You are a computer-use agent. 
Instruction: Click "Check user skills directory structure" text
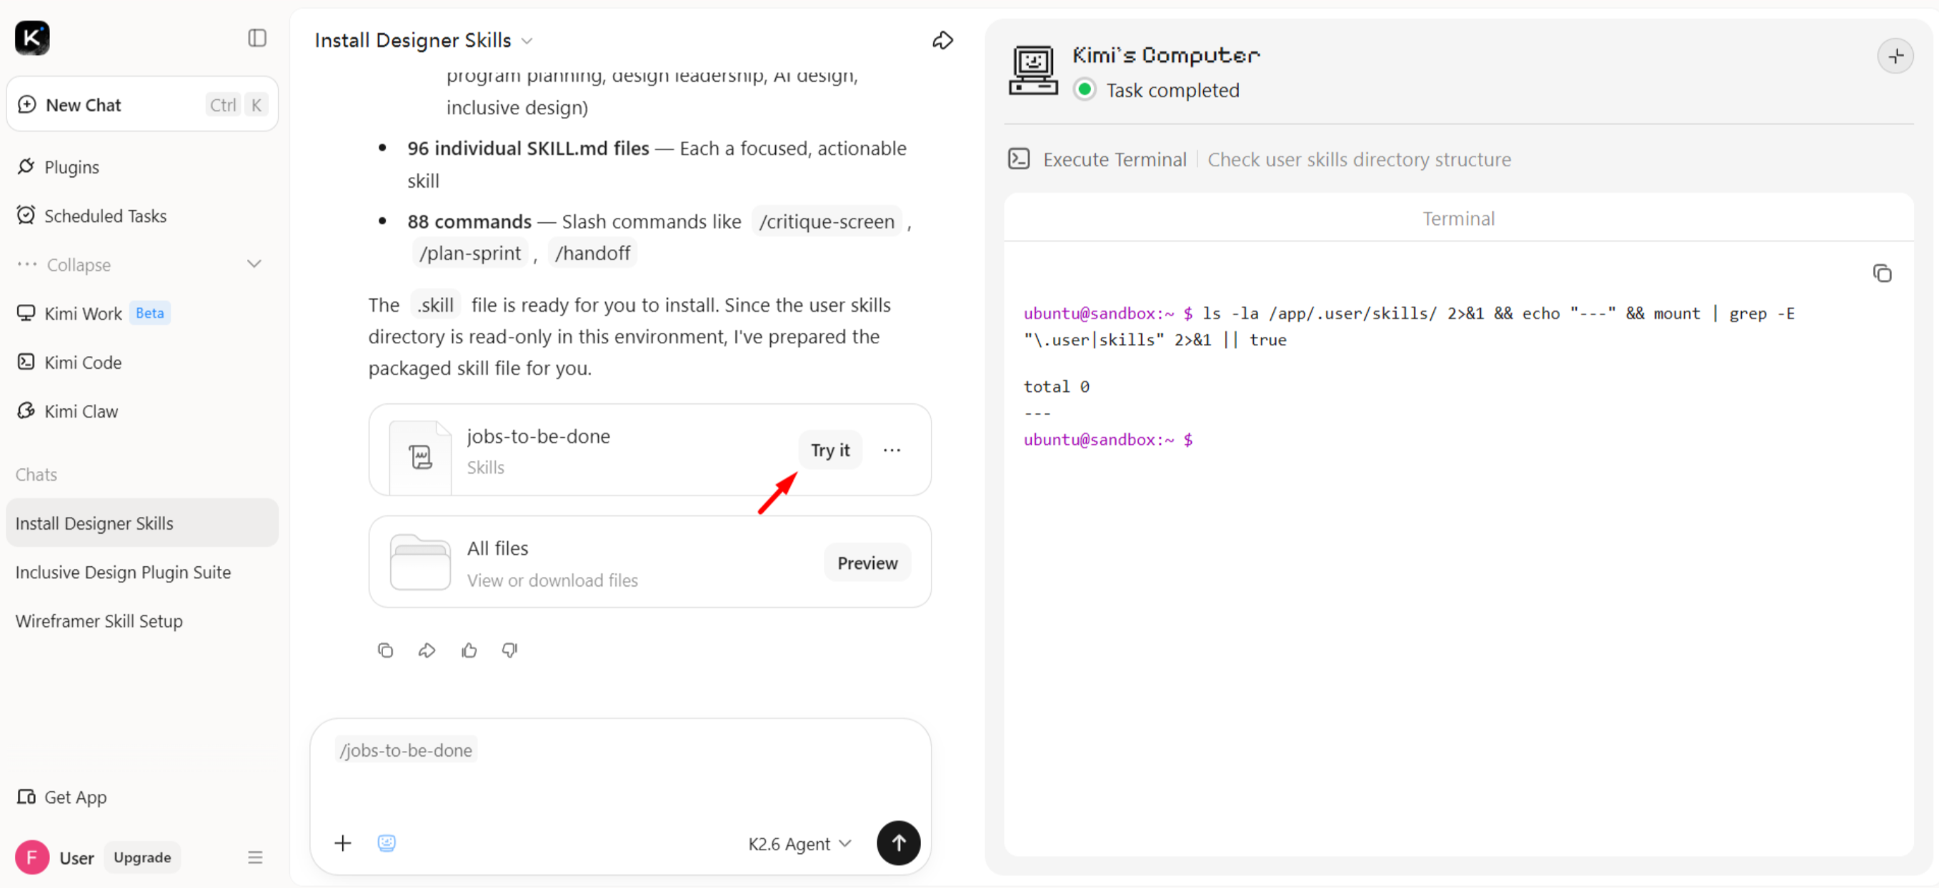click(x=1359, y=159)
